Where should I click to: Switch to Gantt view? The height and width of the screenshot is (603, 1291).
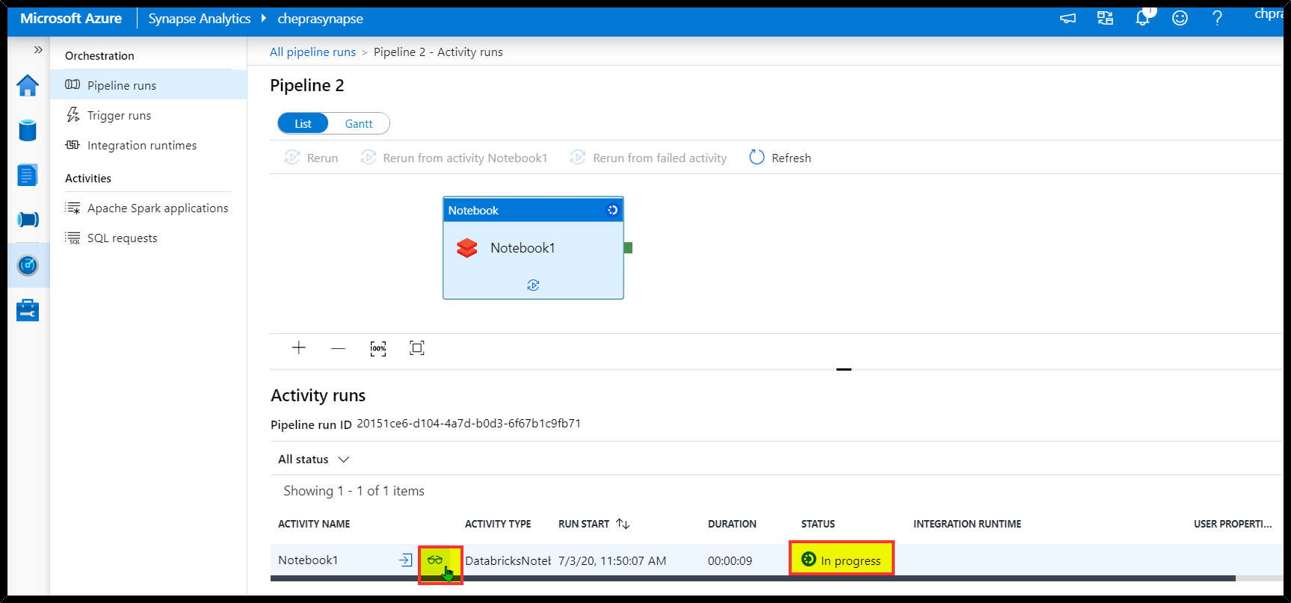[x=359, y=123]
